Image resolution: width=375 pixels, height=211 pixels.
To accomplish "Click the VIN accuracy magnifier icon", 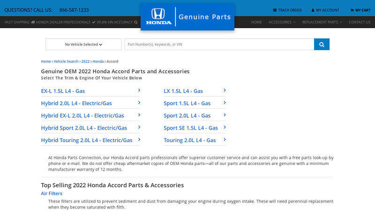I will pyautogui.click(x=136, y=22).
